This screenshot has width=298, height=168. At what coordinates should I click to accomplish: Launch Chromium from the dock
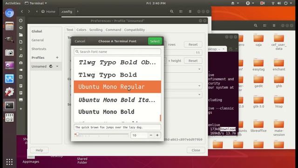click(9, 13)
